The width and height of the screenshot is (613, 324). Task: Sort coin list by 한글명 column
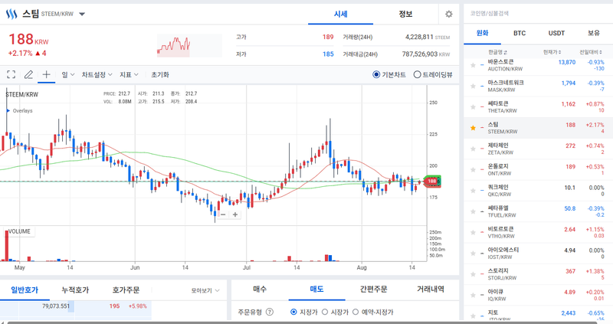[497, 52]
